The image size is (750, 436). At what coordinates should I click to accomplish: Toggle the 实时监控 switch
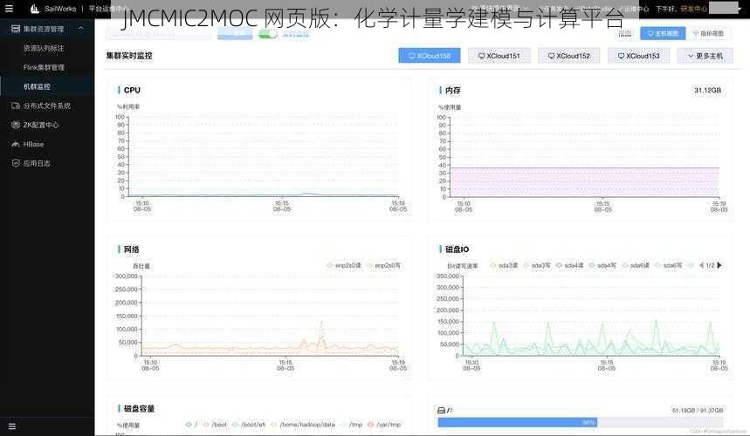(x=268, y=34)
